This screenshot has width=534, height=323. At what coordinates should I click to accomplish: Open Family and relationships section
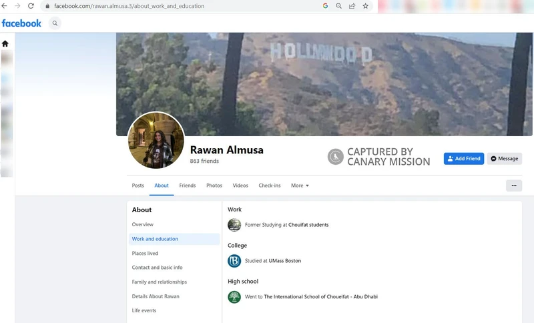tap(160, 282)
